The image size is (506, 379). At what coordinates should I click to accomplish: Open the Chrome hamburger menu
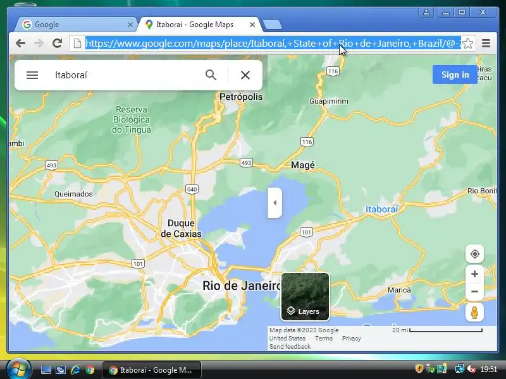[486, 43]
